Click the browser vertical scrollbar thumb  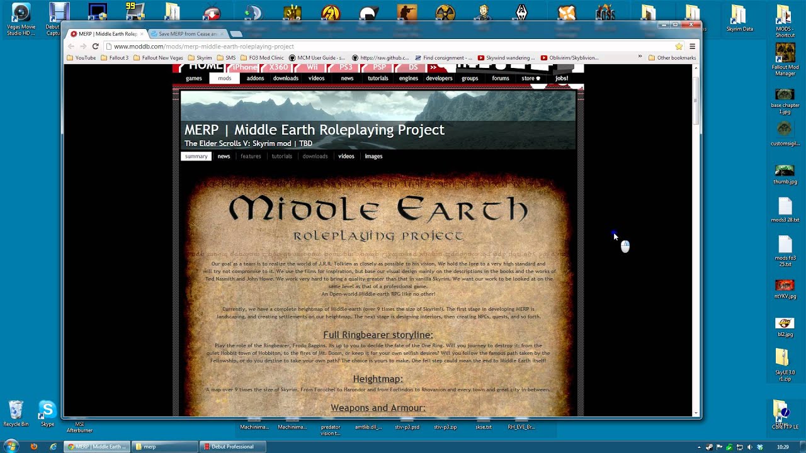[696, 101]
